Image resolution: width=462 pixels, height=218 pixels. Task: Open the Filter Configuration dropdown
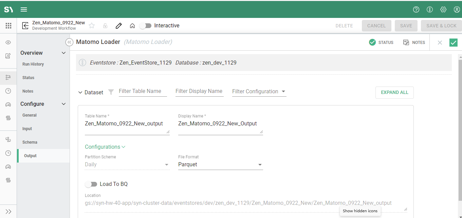point(259,92)
